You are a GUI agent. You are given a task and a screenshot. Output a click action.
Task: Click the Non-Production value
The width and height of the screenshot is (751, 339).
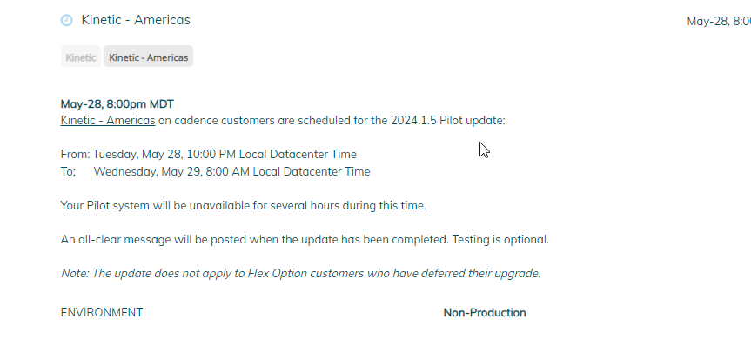[x=485, y=313]
